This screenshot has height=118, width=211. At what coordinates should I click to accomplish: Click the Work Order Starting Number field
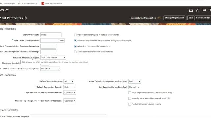52,41
